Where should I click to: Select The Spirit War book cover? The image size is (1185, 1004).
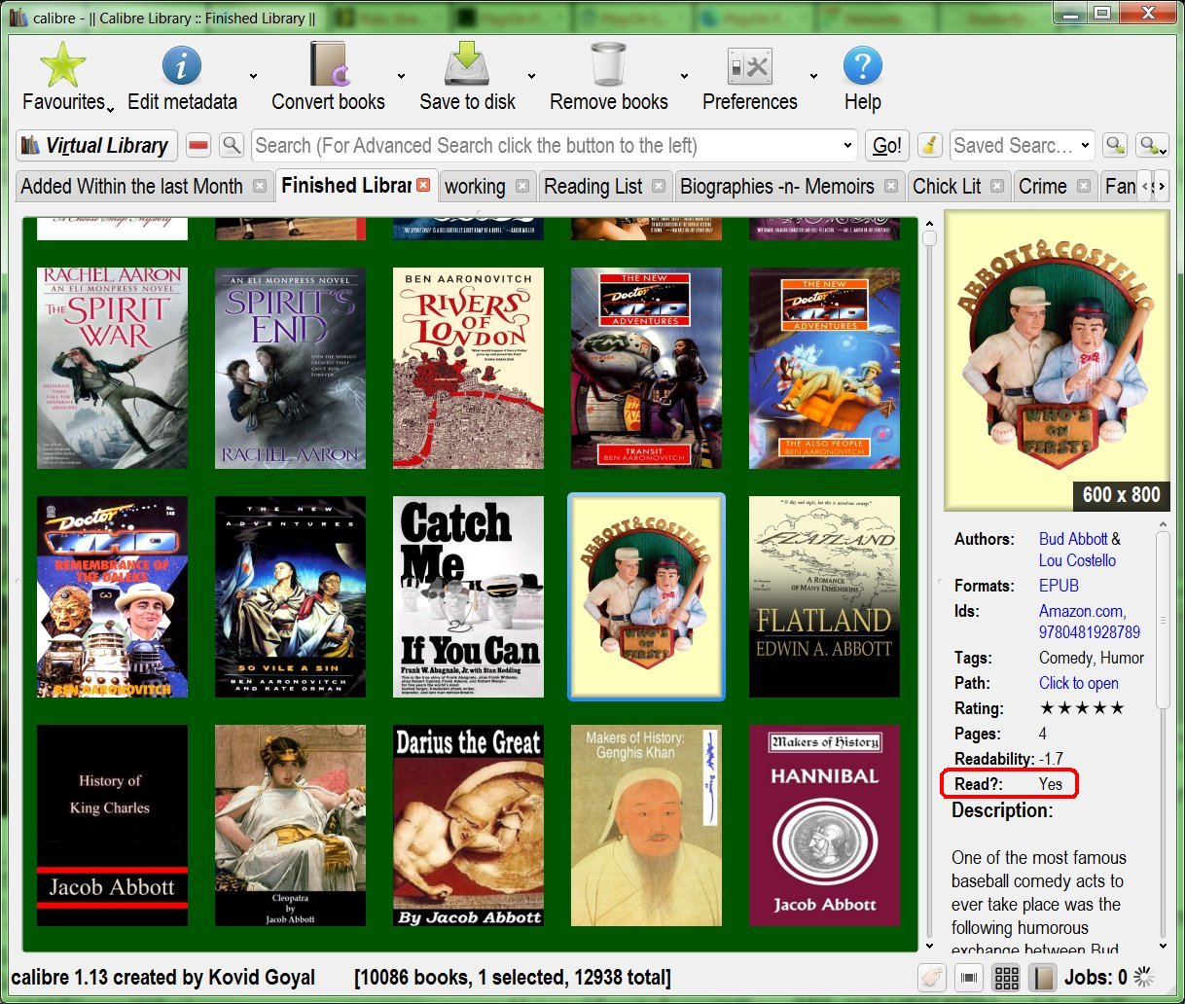pos(112,369)
